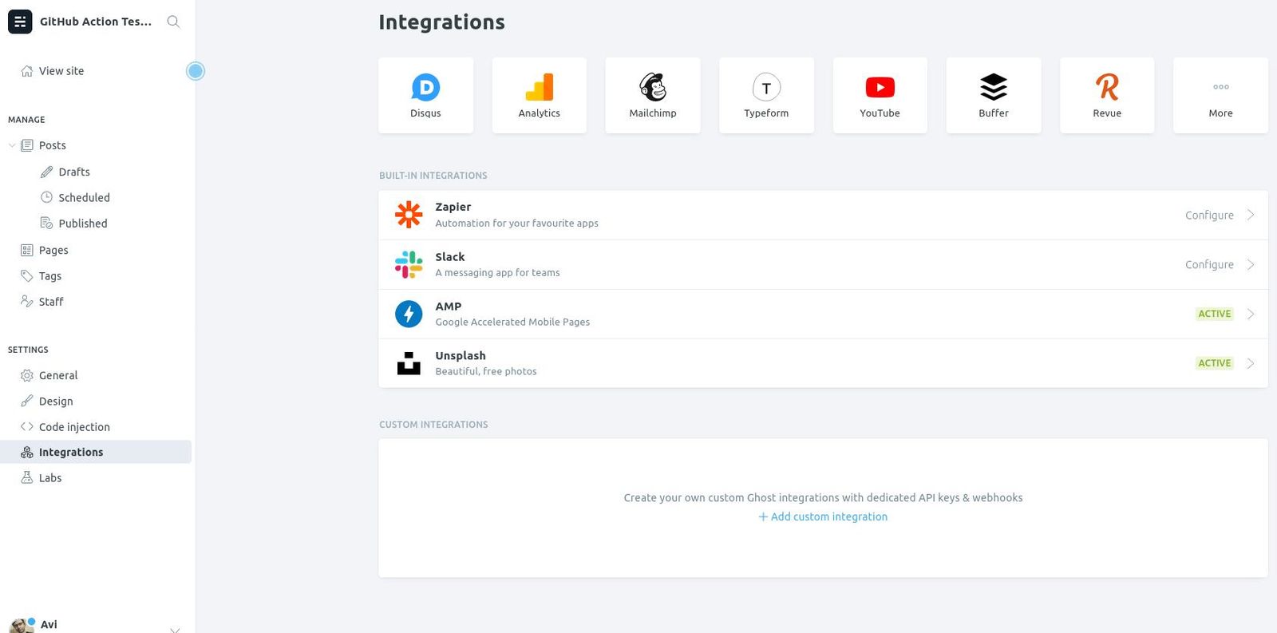Click the More integrations tile

pos(1220,94)
